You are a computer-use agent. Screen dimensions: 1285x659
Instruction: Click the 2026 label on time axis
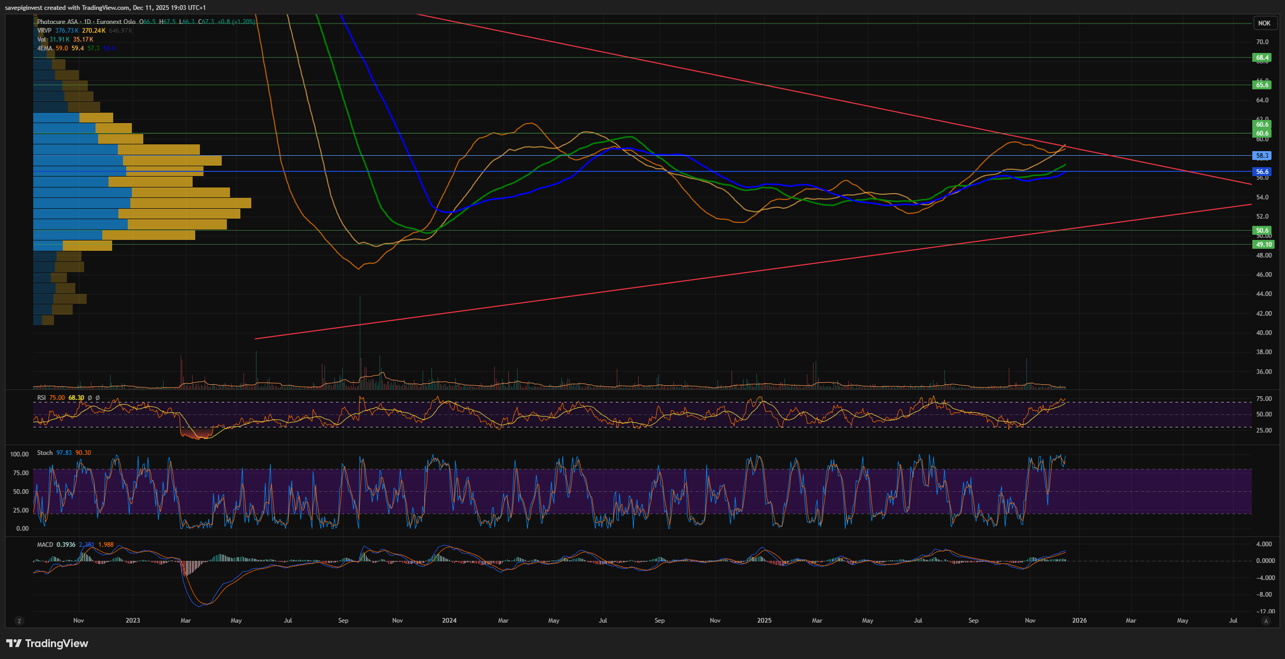coord(1079,621)
